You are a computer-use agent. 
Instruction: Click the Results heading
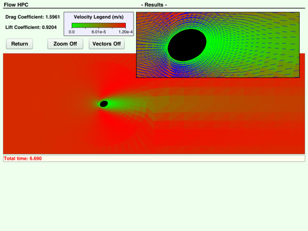[x=154, y=4]
